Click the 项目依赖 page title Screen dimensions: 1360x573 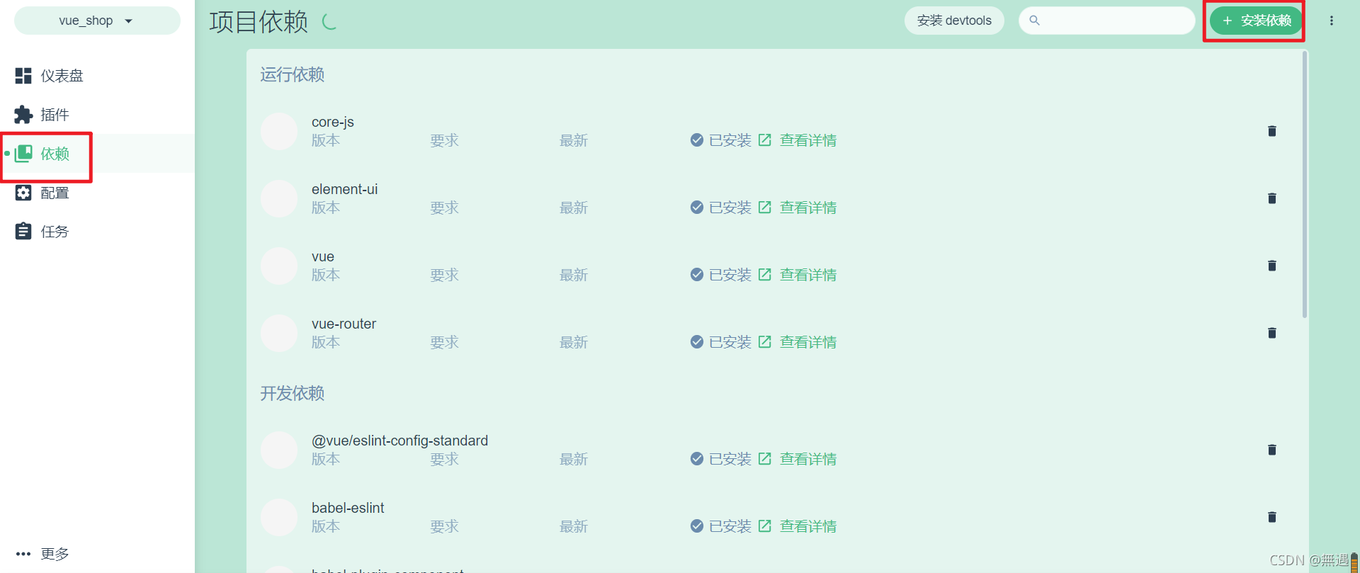click(x=259, y=22)
